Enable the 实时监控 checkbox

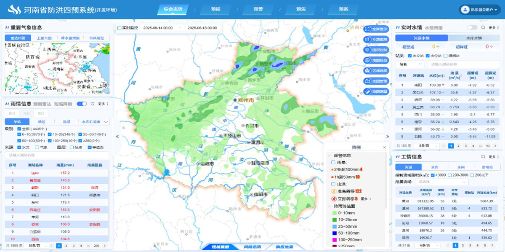(120, 28)
